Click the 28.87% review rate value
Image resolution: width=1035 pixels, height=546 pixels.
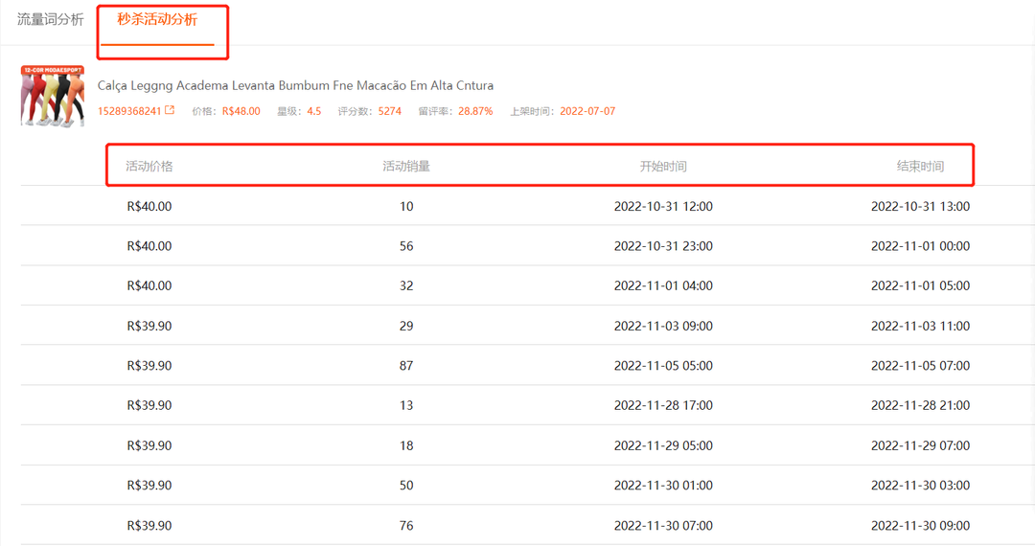tap(475, 111)
